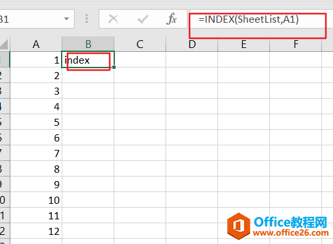Select column A header
Image resolution: width=333 pixels, height=244 pixels.
pyautogui.click(x=36, y=44)
